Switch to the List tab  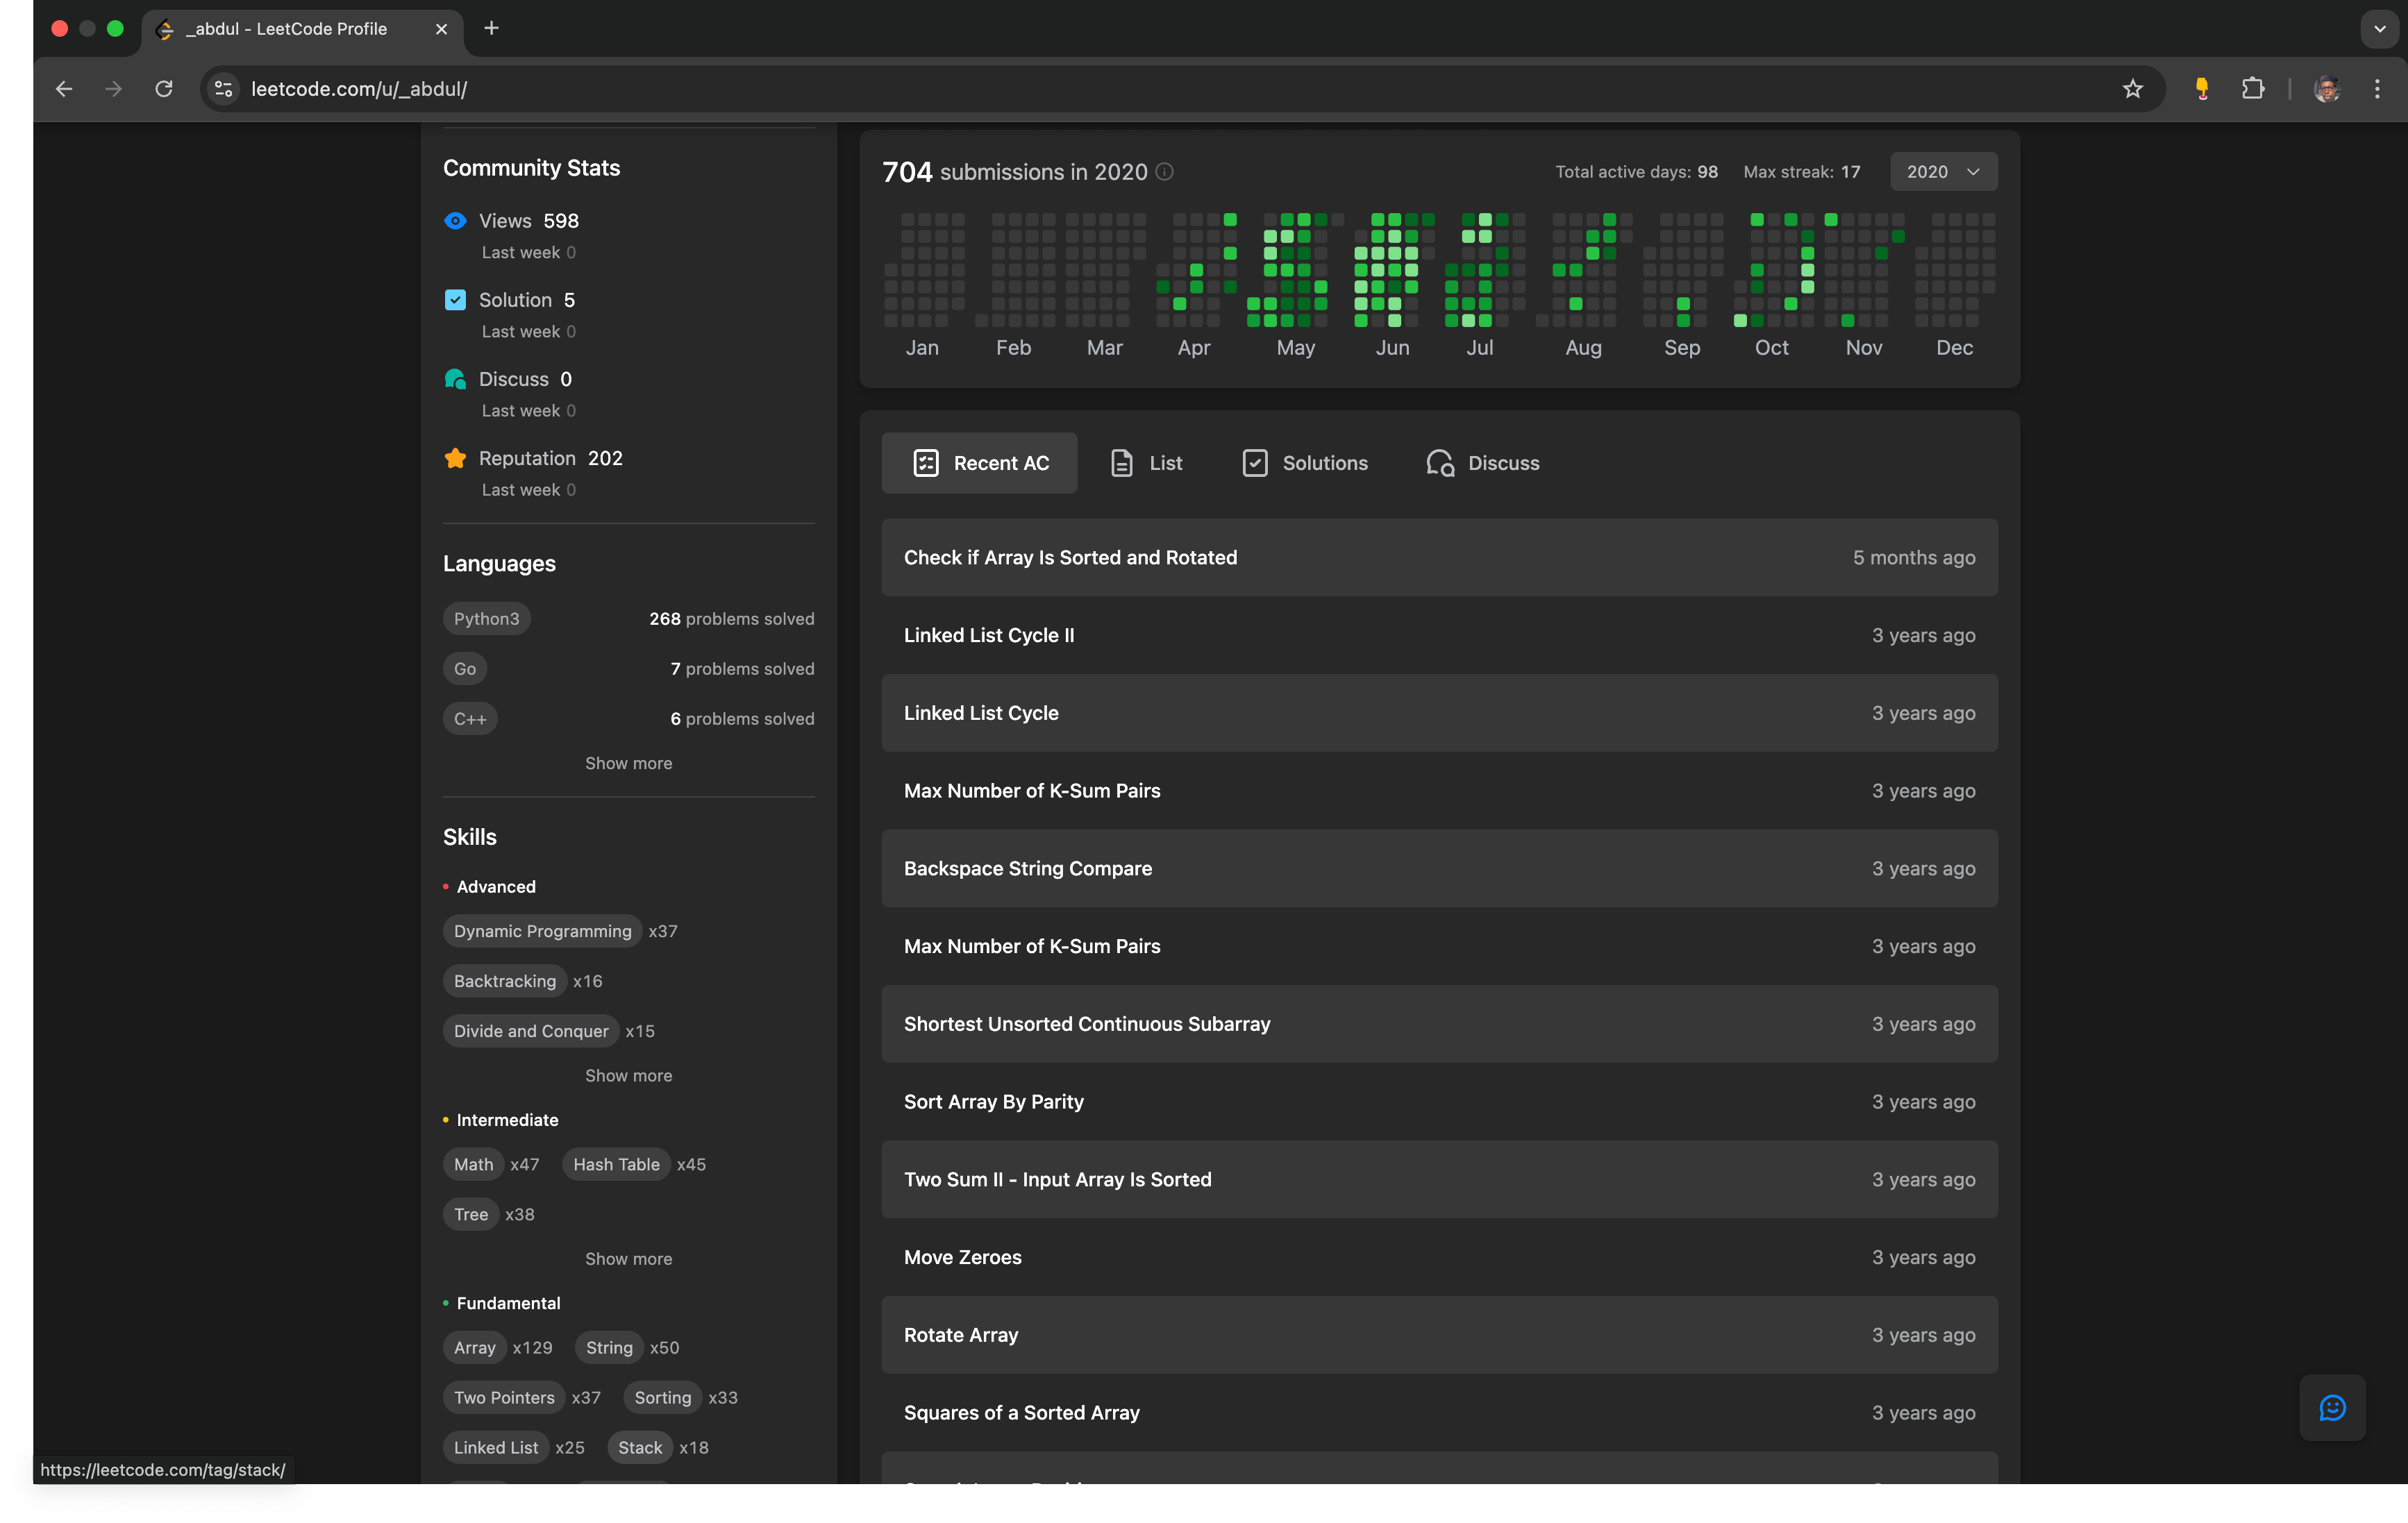(1146, 463)
